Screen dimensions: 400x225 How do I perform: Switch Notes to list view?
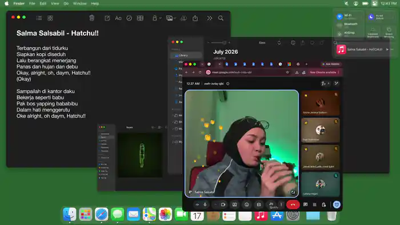coord(39,18)
